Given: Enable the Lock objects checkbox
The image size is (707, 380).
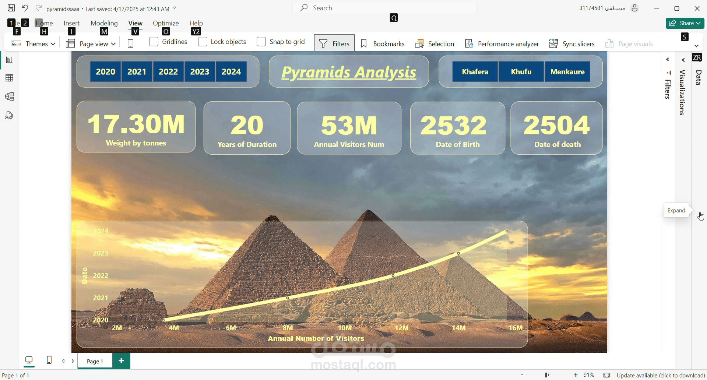Looking at the screenshot, I should click(203, 42).
